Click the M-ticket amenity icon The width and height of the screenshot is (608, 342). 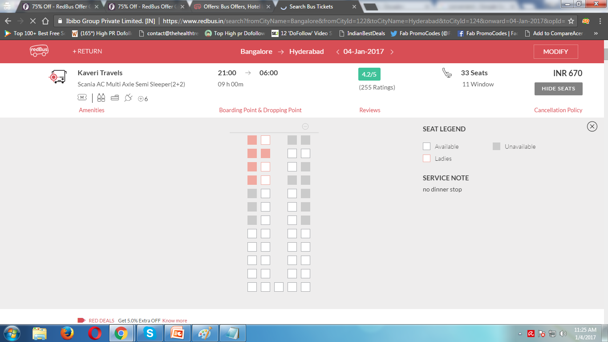[x=82, y=98]
